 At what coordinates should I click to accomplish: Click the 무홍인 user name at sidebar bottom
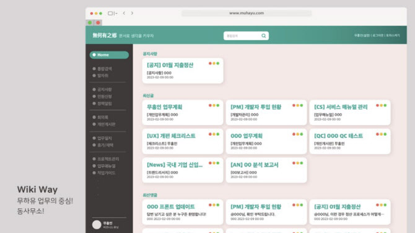pos(108,223)
